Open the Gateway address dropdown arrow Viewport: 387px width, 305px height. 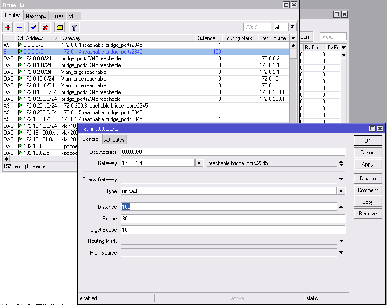pos(199,163)
